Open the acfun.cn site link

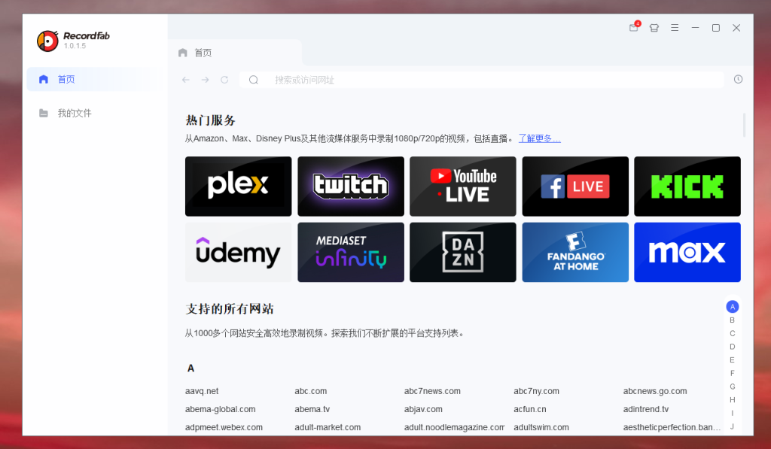[529, 409]
